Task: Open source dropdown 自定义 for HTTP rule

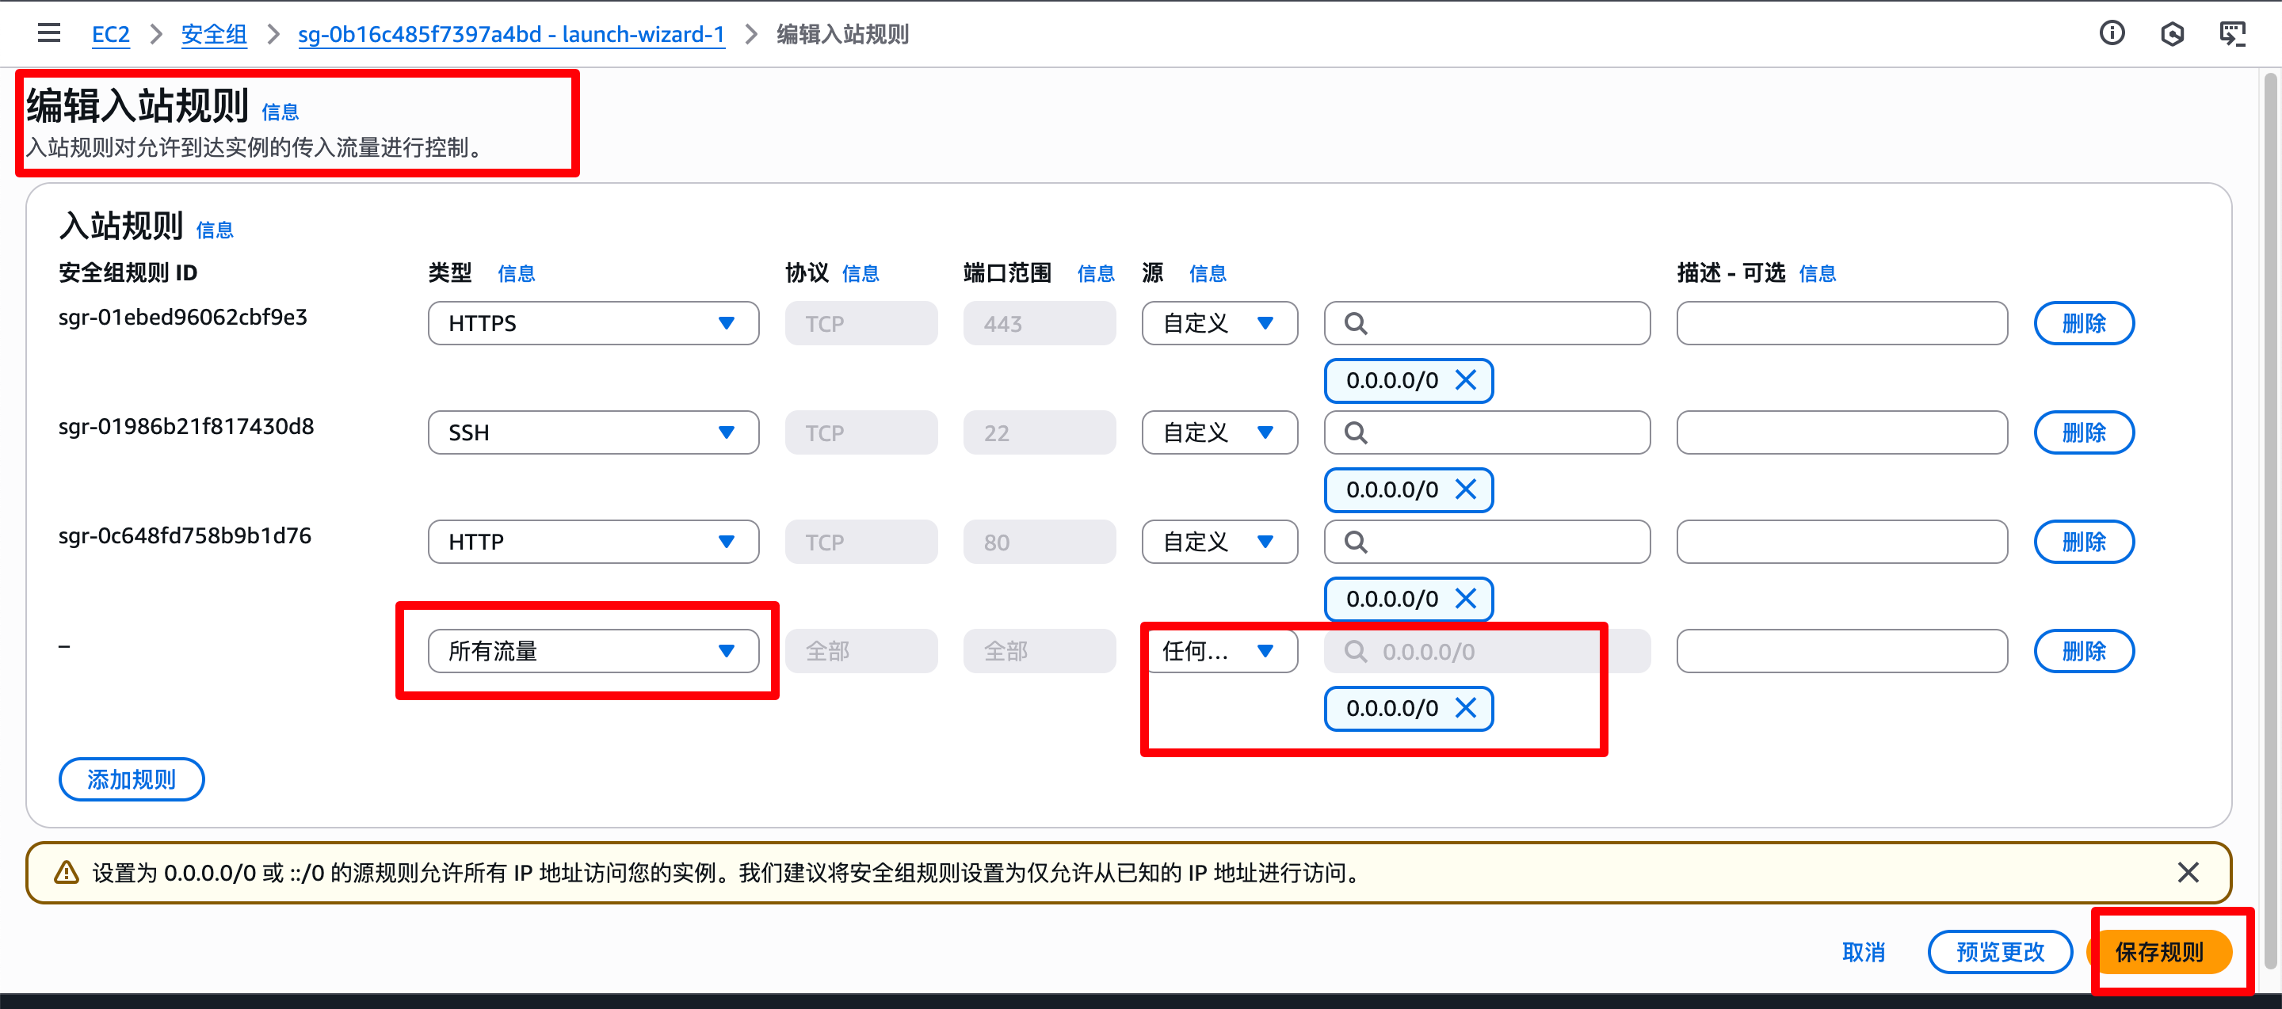Action: point(1219,542)
